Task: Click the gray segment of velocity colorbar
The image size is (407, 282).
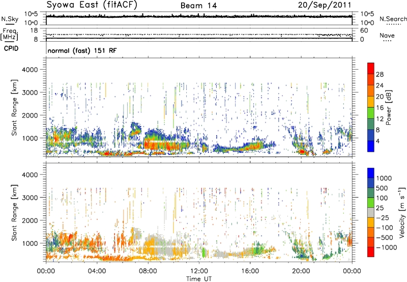Action: (371, 212)
